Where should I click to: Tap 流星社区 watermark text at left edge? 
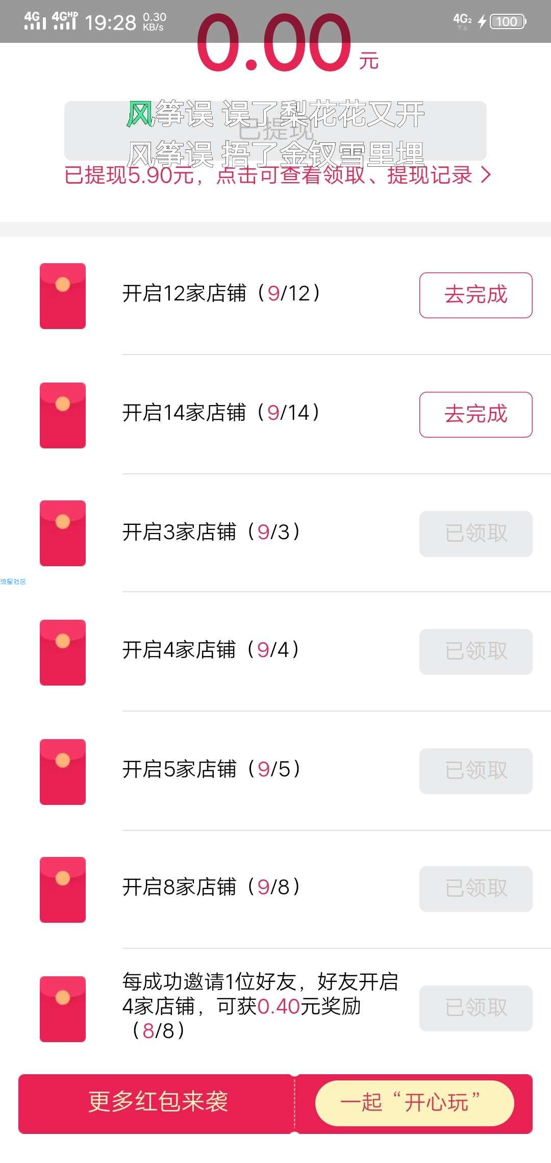(13, 581)
